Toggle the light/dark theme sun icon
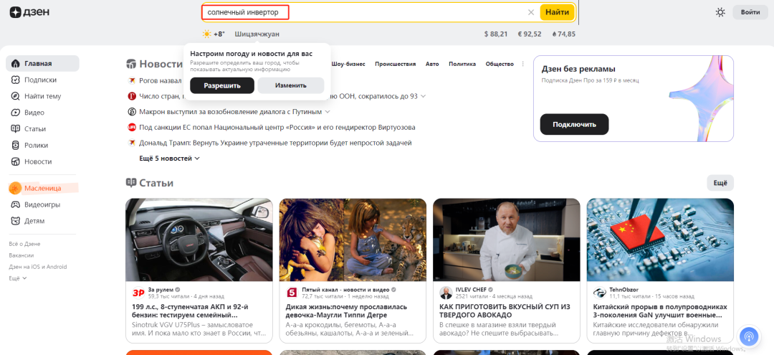This screenshot has width=774, height=355. click(x=720, y=12)
